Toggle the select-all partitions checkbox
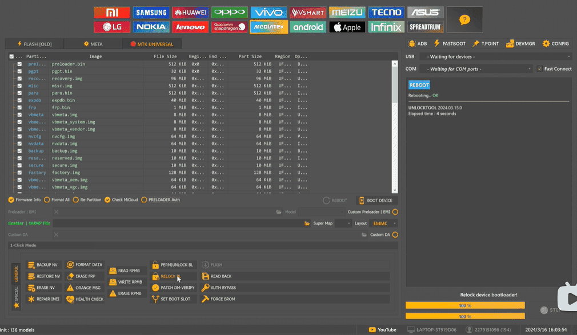 click(11, 56)
